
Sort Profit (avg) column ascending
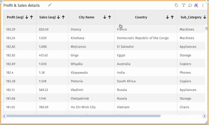[31, 17]
